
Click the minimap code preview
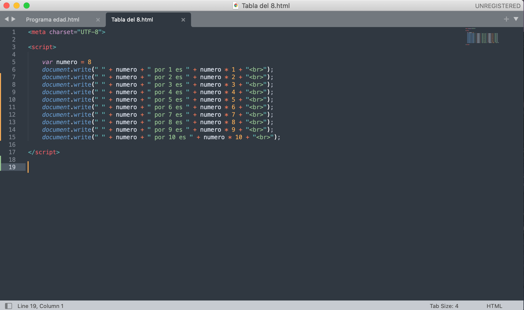pos(482,37)
